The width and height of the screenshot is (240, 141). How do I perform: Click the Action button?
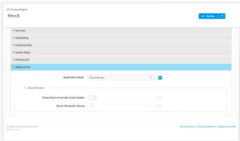208,16
